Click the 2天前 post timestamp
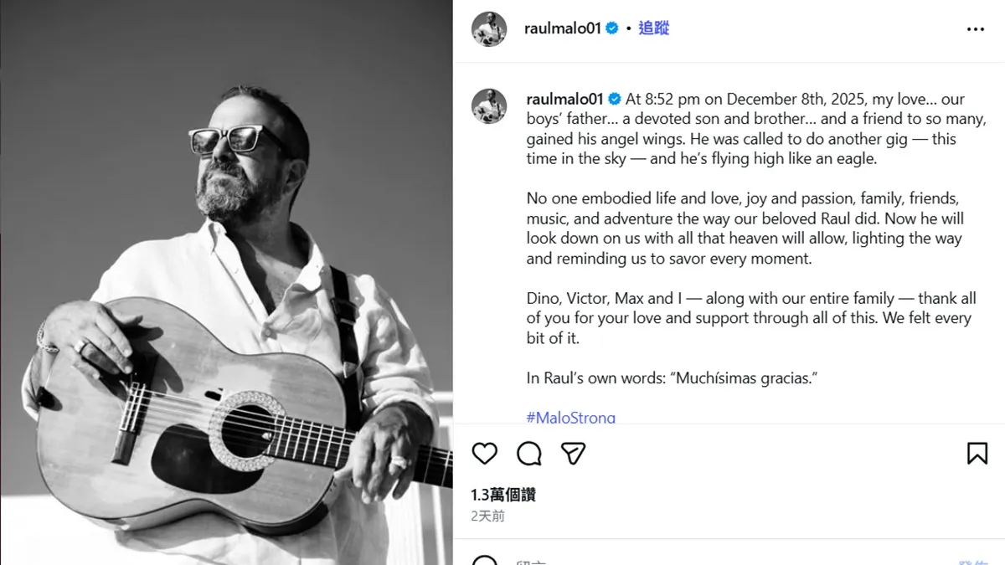The height and width of the screenshot is (565, 1005). [x=487, y=516]
